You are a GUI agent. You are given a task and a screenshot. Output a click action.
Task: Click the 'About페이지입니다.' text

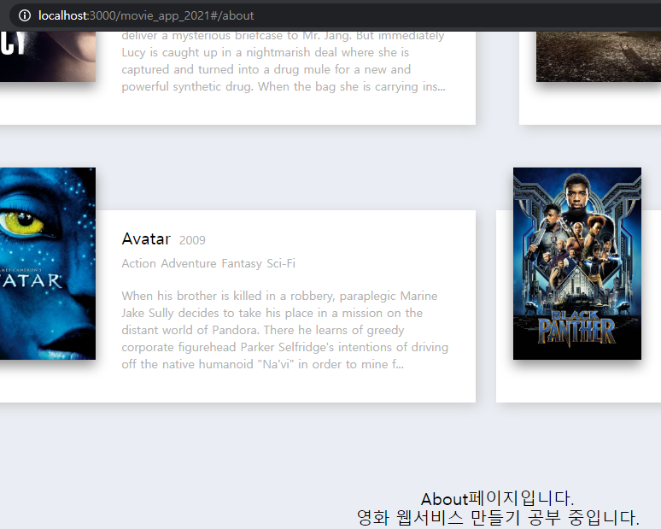pyautogui.click(x=497, y=498)
